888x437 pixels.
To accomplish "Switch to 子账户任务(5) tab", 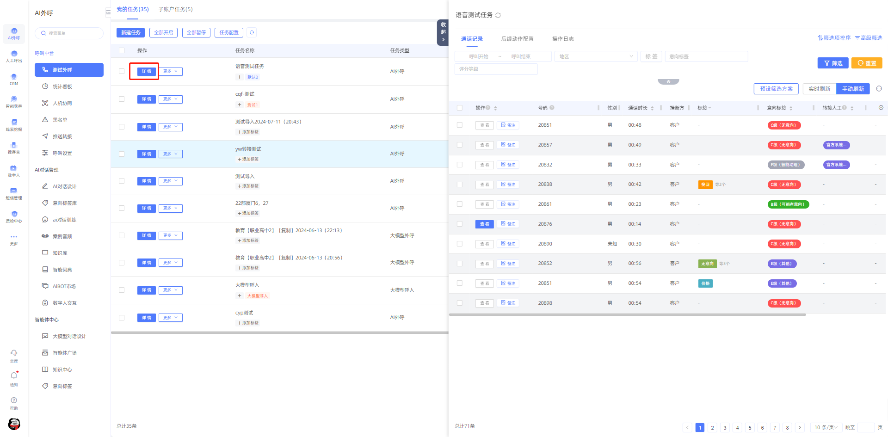I will pos(176,9).
